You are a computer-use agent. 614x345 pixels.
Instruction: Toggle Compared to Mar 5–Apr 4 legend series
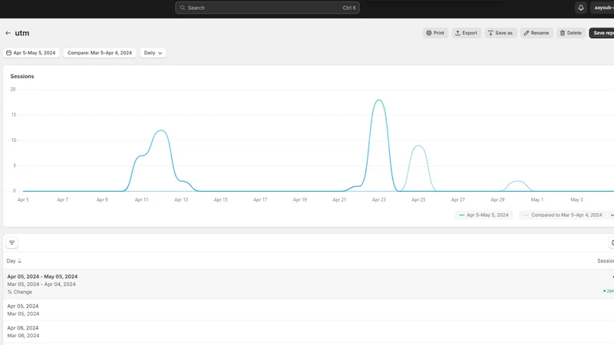[566, 215]
